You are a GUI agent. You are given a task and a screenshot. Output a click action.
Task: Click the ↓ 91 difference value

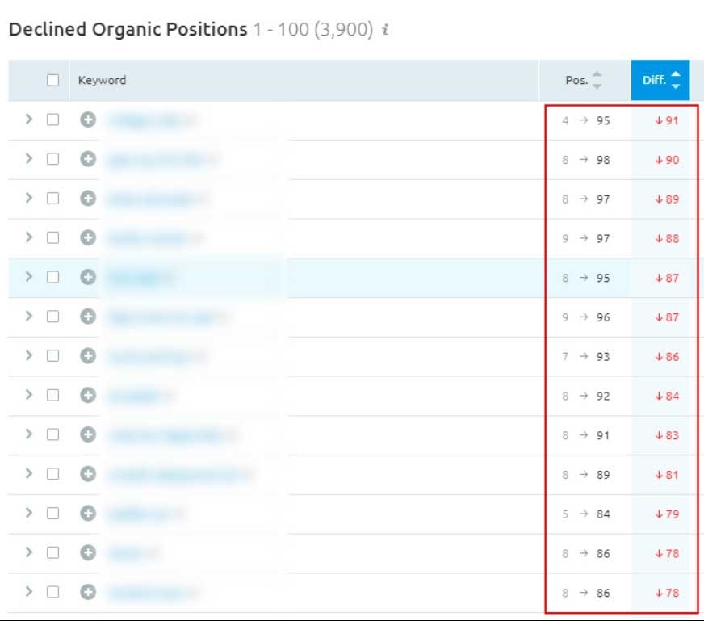click(x=667, y=121)
